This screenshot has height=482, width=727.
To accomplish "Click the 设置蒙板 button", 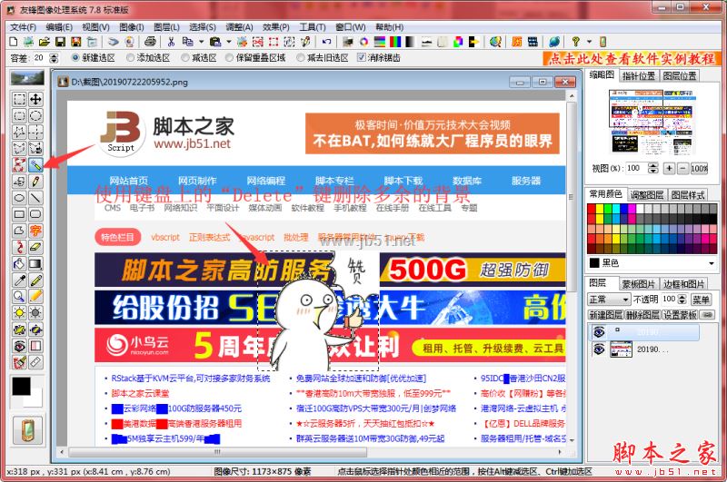I will tap(680, 315).
